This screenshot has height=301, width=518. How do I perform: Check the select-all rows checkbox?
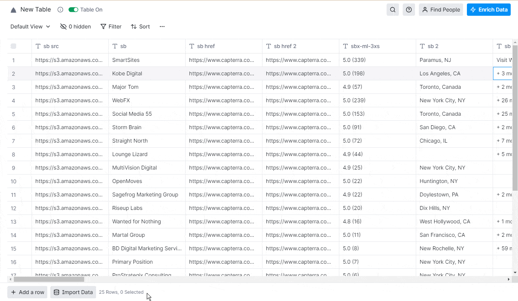[x=13, y=46]
